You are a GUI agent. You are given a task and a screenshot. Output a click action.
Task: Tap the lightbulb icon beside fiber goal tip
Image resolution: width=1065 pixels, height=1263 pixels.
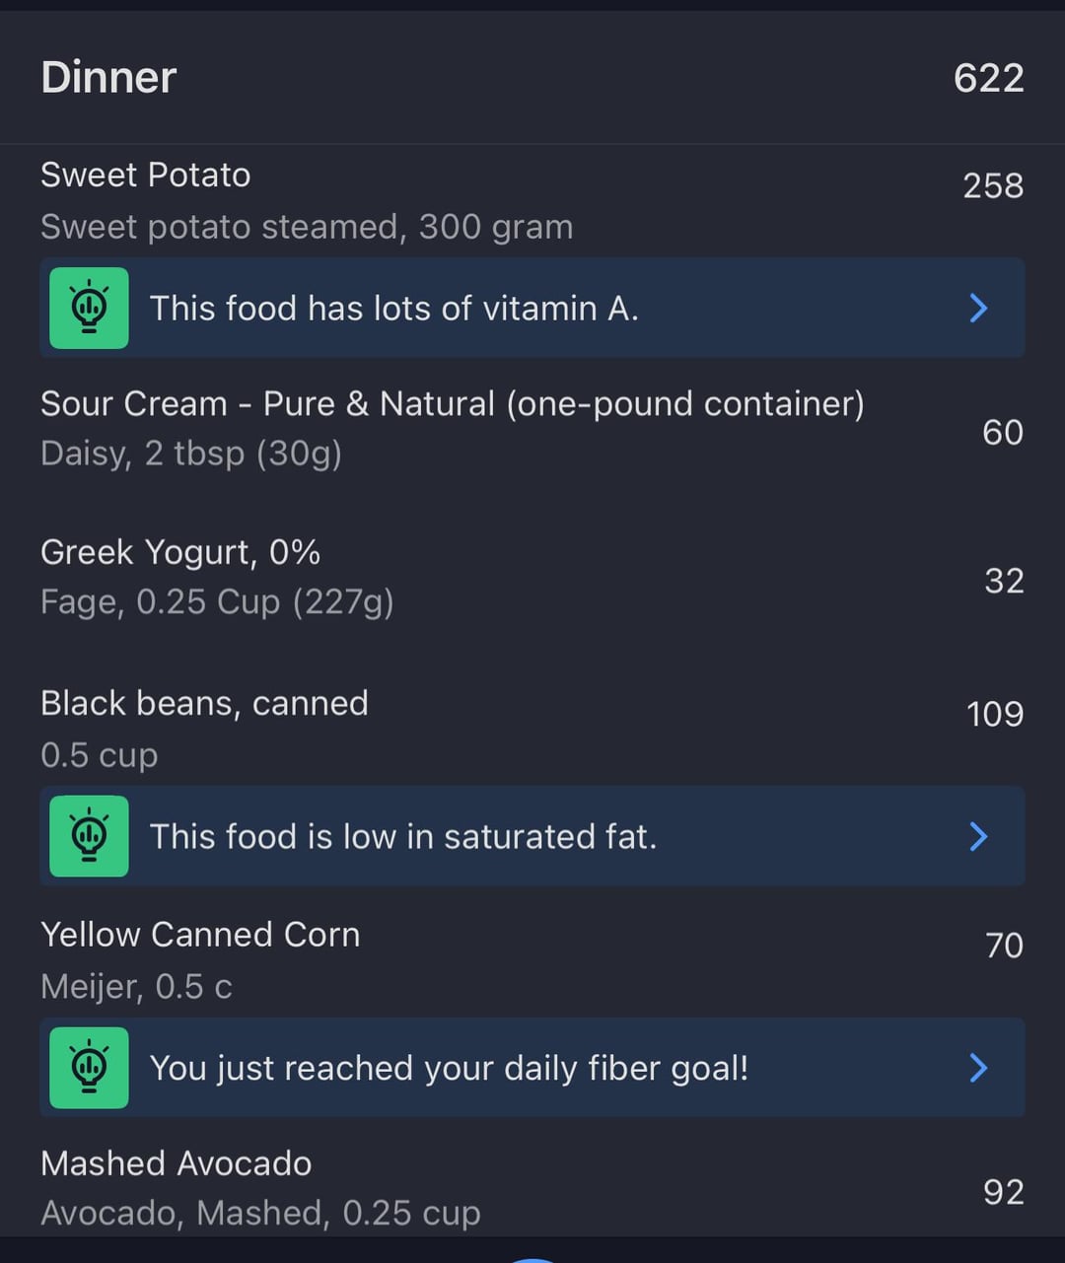[89, 1068]
